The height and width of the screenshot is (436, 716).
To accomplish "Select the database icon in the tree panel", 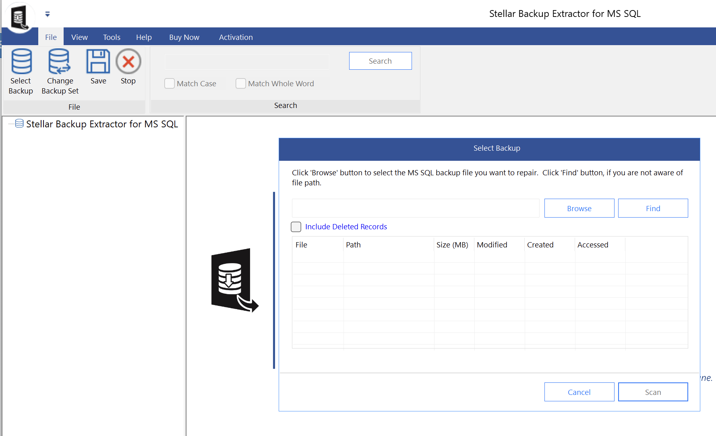I will tap(19, 124).
